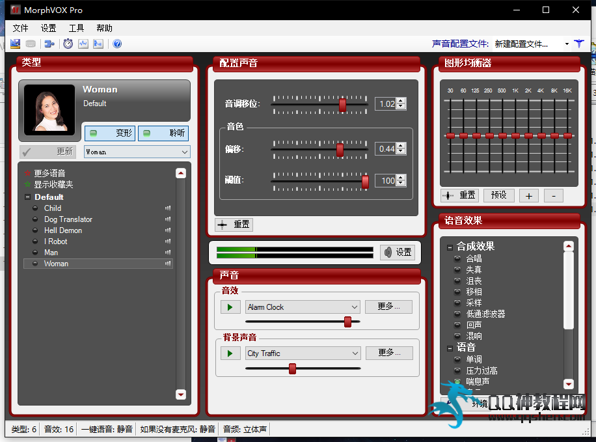Click the equalizer plus button
Image resolution: width=596 pixels, height=442 pixels.
click(529, 196)
